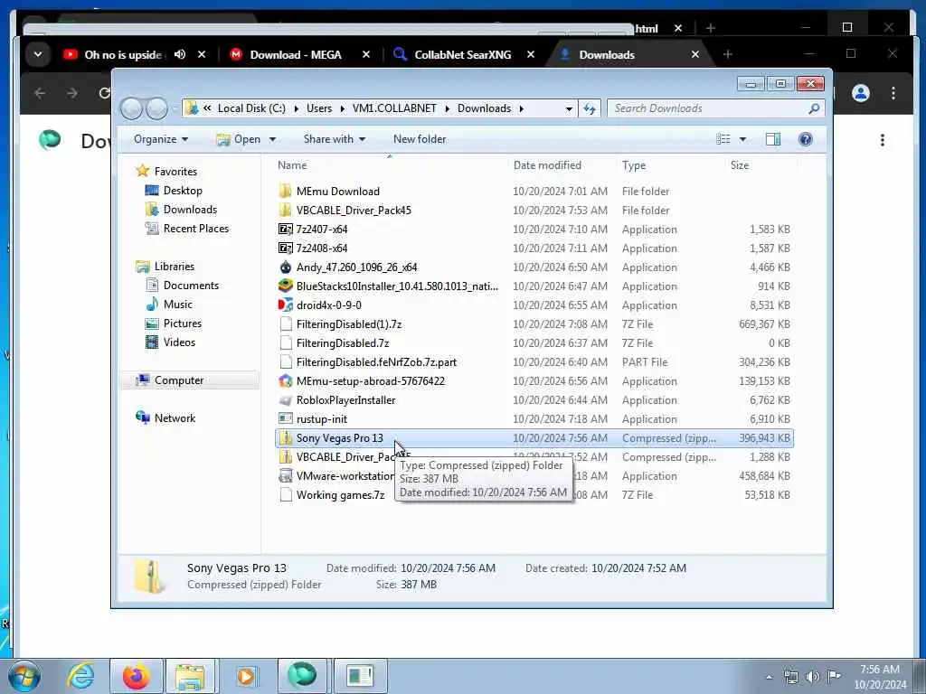Open a new browser tab with the plus button
The height and width of the screenshot is (694, 926).
coord(727,54)
